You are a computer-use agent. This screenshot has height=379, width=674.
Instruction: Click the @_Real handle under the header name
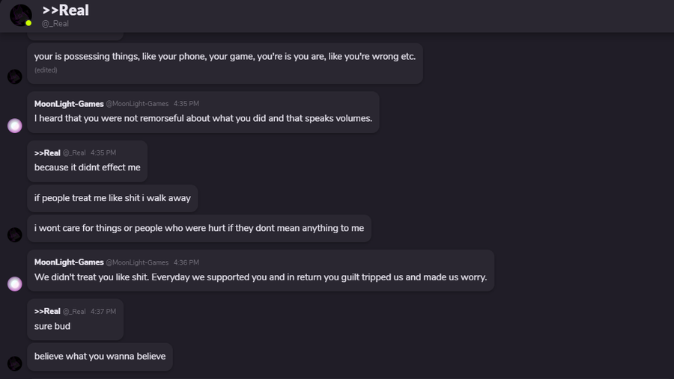pos(55,24)
